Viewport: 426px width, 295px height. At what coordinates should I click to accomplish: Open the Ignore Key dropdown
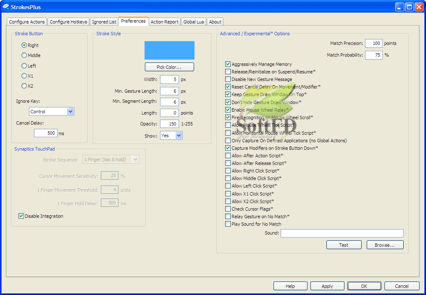52,112
